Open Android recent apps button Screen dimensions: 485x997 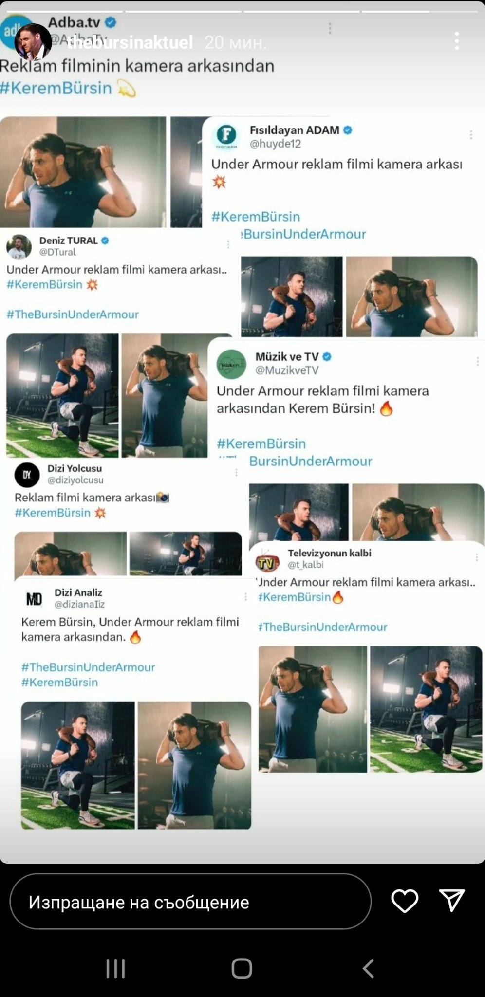pyautogui.click(x=116, y=968)
